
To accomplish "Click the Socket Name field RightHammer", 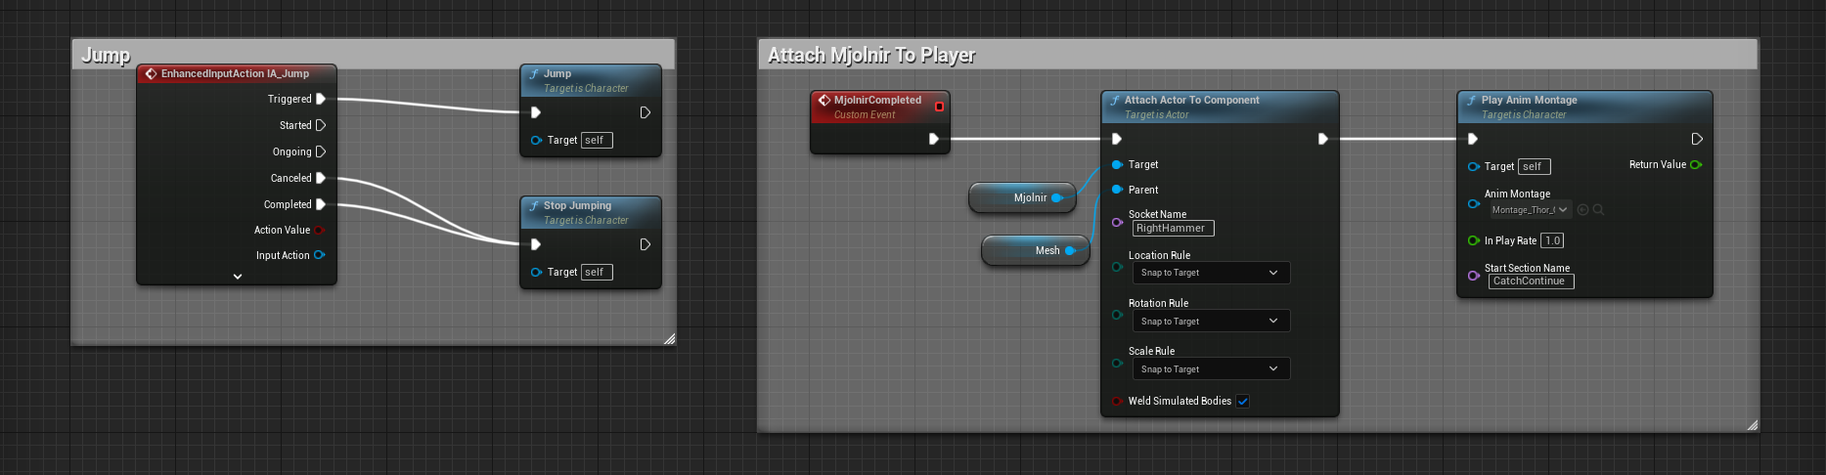I will tap(1173, 228).
